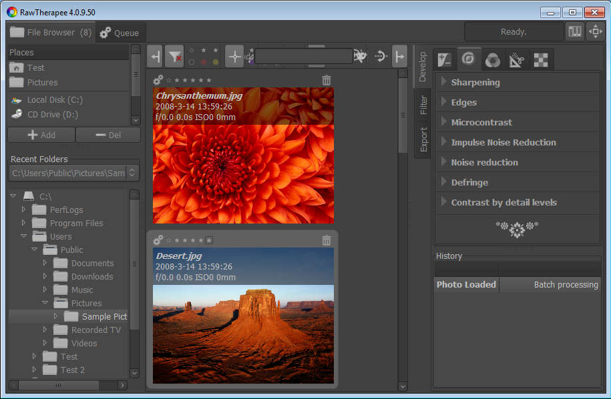The height and width of the screenshot is (399, 611).
Task: Clear all filters with the funnel icon
Action: (x=174, y=57)
